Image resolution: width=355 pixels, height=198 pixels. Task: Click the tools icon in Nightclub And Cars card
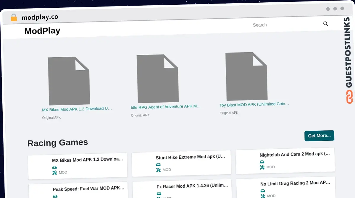click(262, 167)
